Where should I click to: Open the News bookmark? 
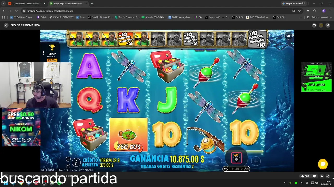point(81,17)
